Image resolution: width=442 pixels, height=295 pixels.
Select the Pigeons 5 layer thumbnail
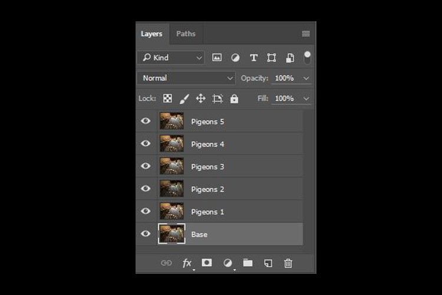coord(171,121)
